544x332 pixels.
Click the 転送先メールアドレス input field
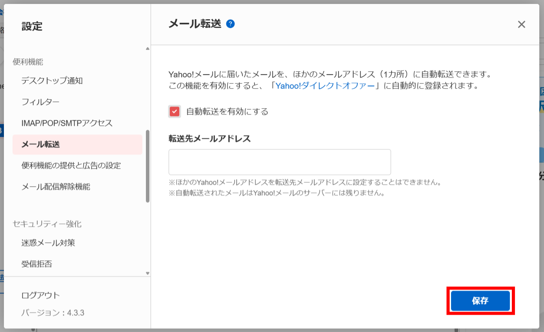pyautogui.click(x=279, y=162)
